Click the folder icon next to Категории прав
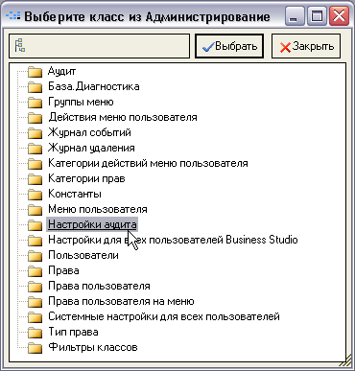Viewport: 355px width, 371px height. (x=35, y=179)
